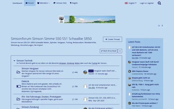Open sidebar post SR2 BJ. 1958 1. Gang
The width and height of the screenshot is (174, 109).
pyautogui.click(x=145, y=86)
